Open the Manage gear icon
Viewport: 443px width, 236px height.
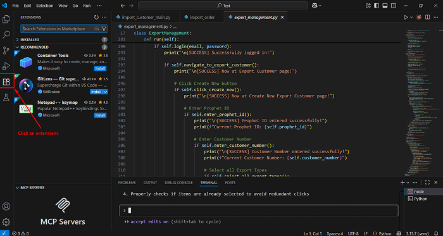tap(6, 221)
